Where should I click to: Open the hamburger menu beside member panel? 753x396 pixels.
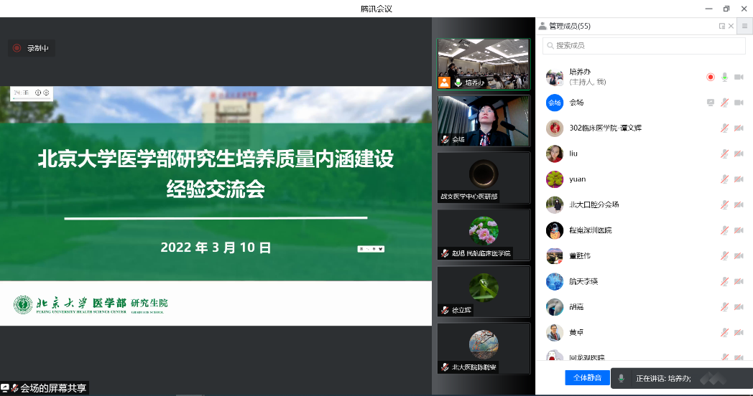point(745,26)
